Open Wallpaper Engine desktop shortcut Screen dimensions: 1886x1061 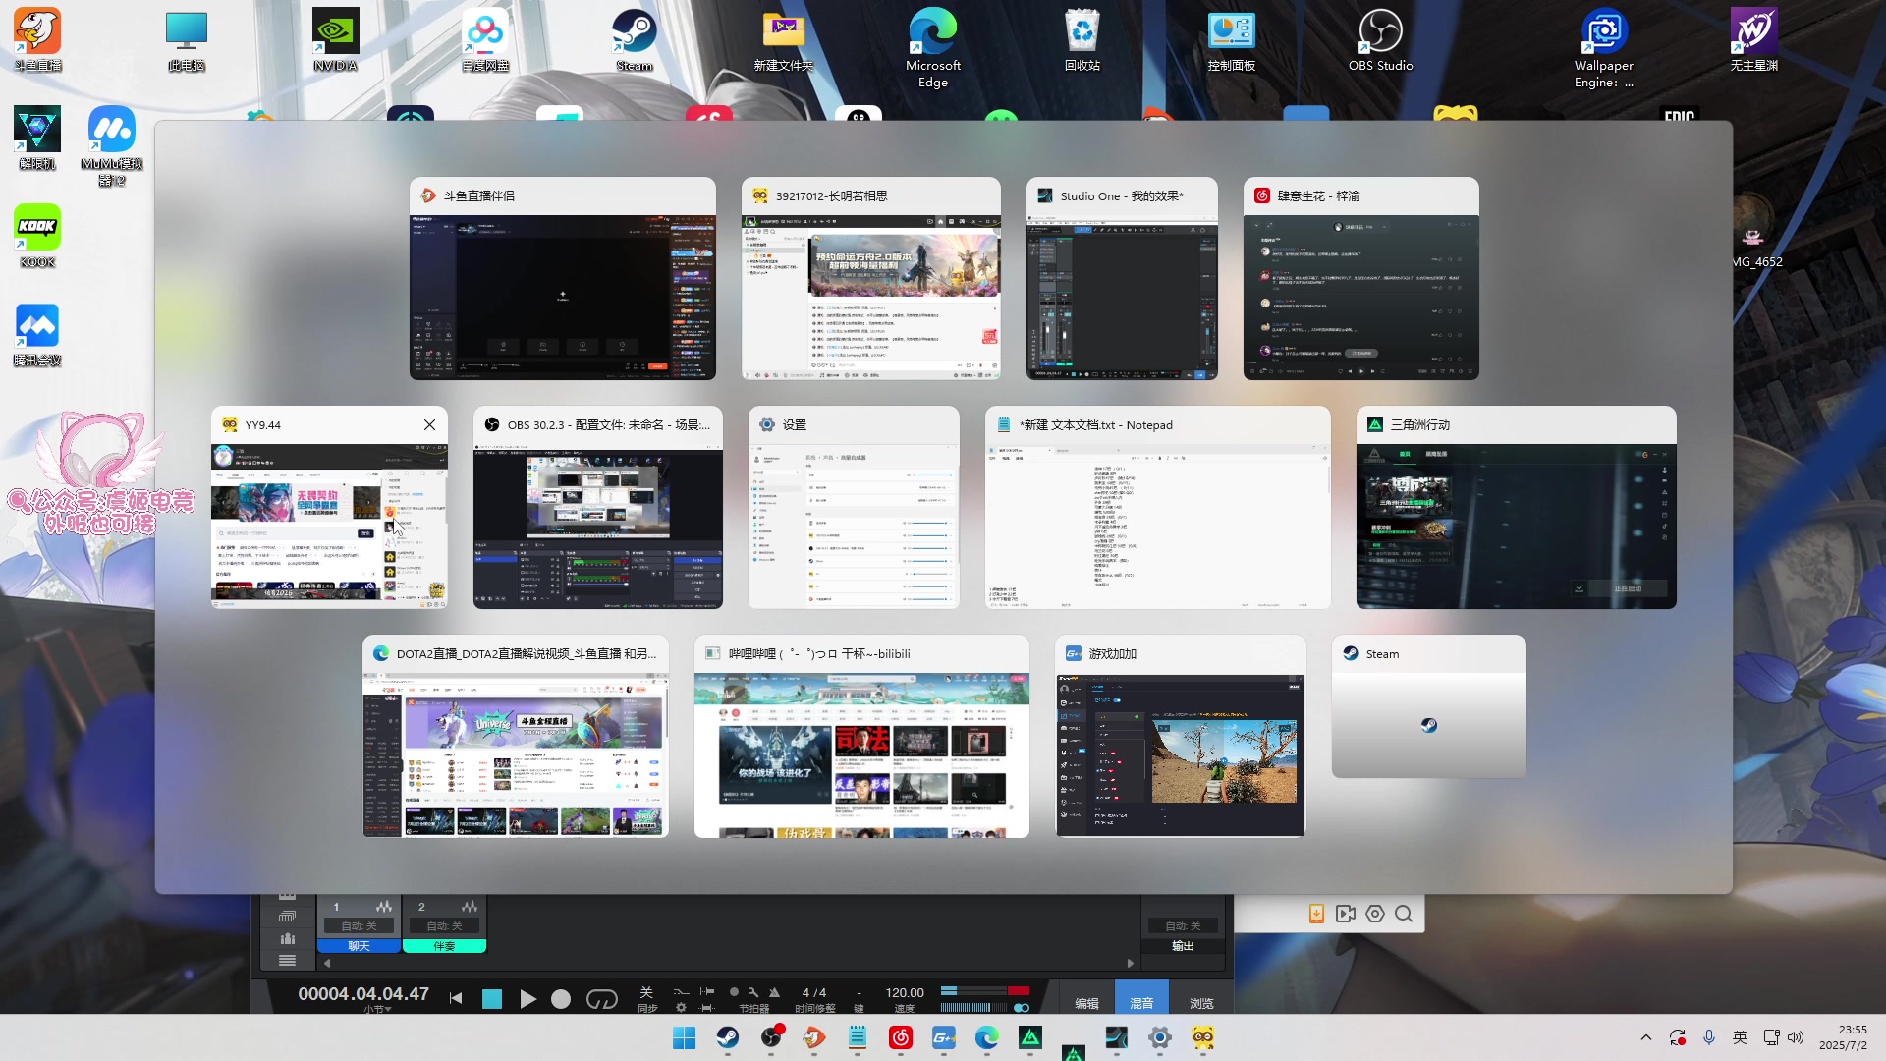1604,48
